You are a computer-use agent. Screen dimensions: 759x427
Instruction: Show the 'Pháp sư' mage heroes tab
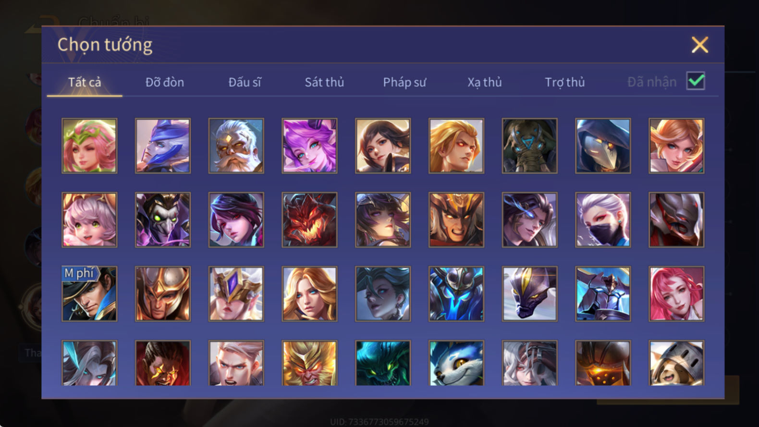coord(404,82)
